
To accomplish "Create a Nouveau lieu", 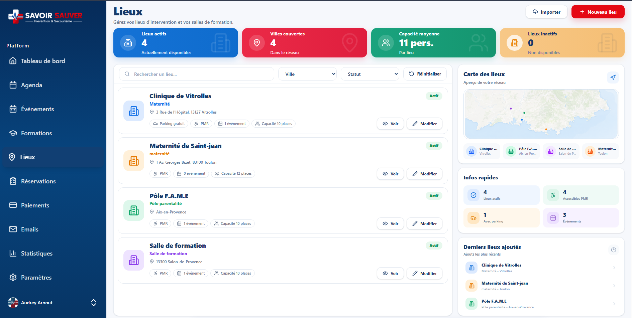I will (598, 12).
